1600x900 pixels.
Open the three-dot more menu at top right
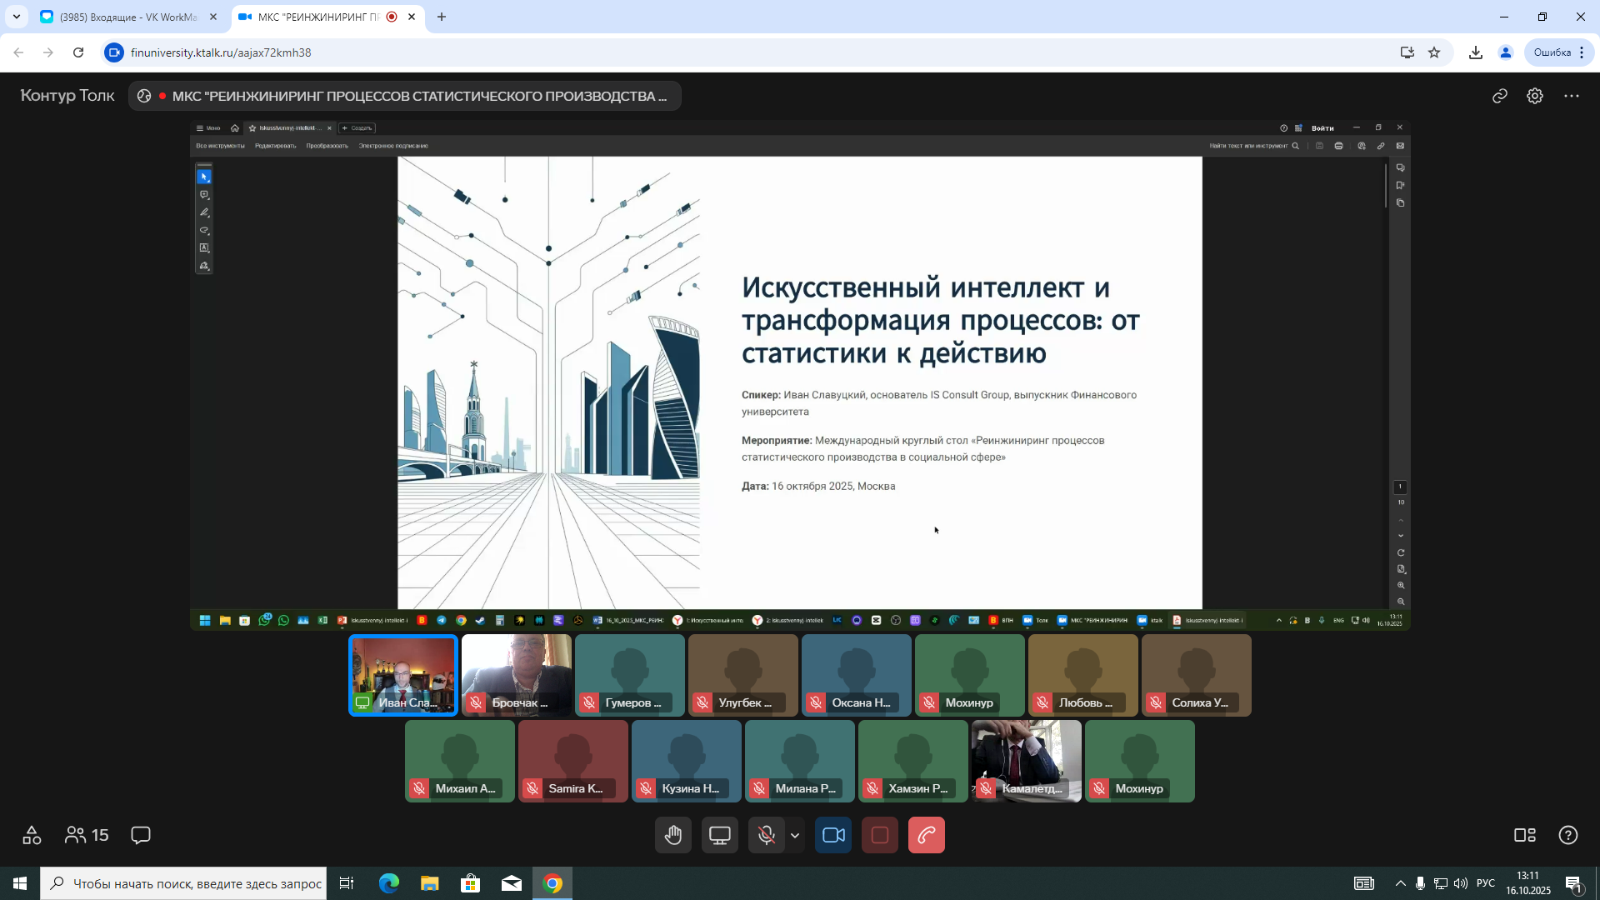pyautogui.click(x=1572, y=96)
